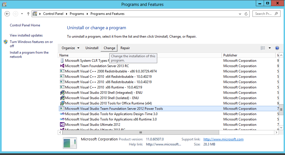The height and width of the screenshot is (155, 285).
Task: Select 'Microsoft Visual Studio Ultimate 2012' row text
Action: (x=92, y=125)
